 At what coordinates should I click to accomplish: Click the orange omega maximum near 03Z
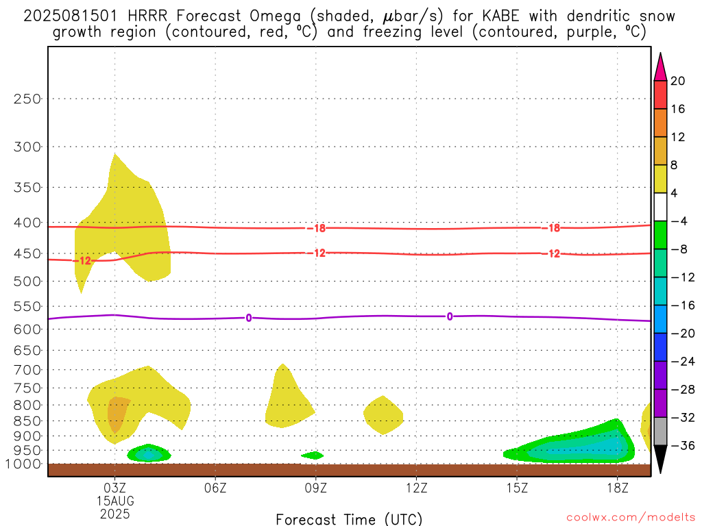[117, 414]
